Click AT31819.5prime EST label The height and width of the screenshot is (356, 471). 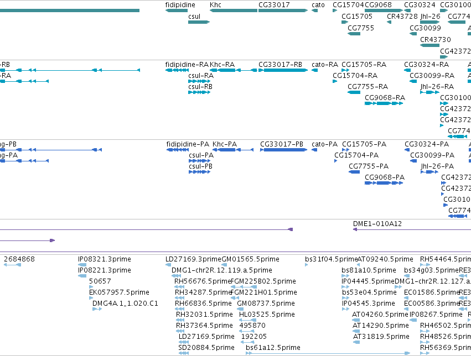pos(381,337)
